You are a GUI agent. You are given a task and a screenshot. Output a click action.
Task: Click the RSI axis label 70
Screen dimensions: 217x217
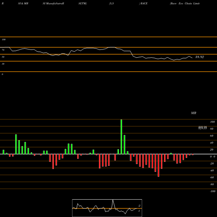(3, 50)
